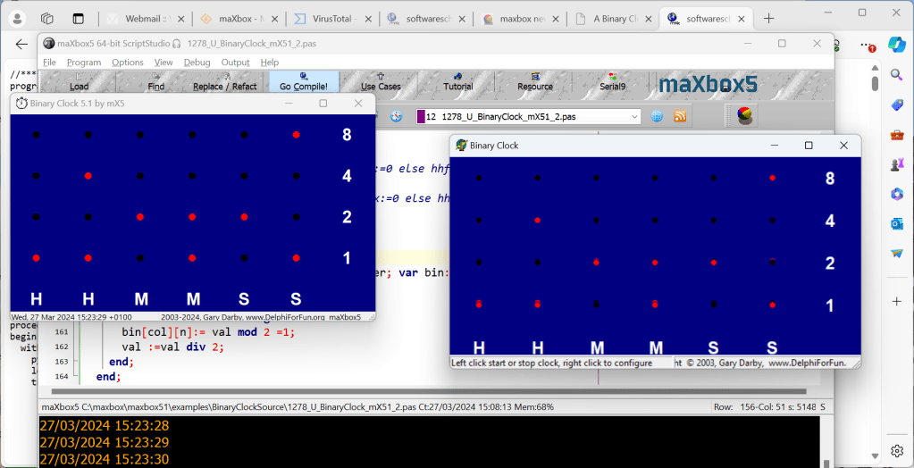Click the orange RSS feed icon
Viewport: 914px width, 468px height.
click(x=680, y=116)
